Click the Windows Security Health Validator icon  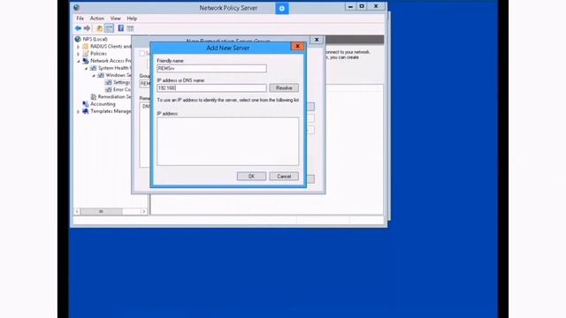click(x=101, y=75)
